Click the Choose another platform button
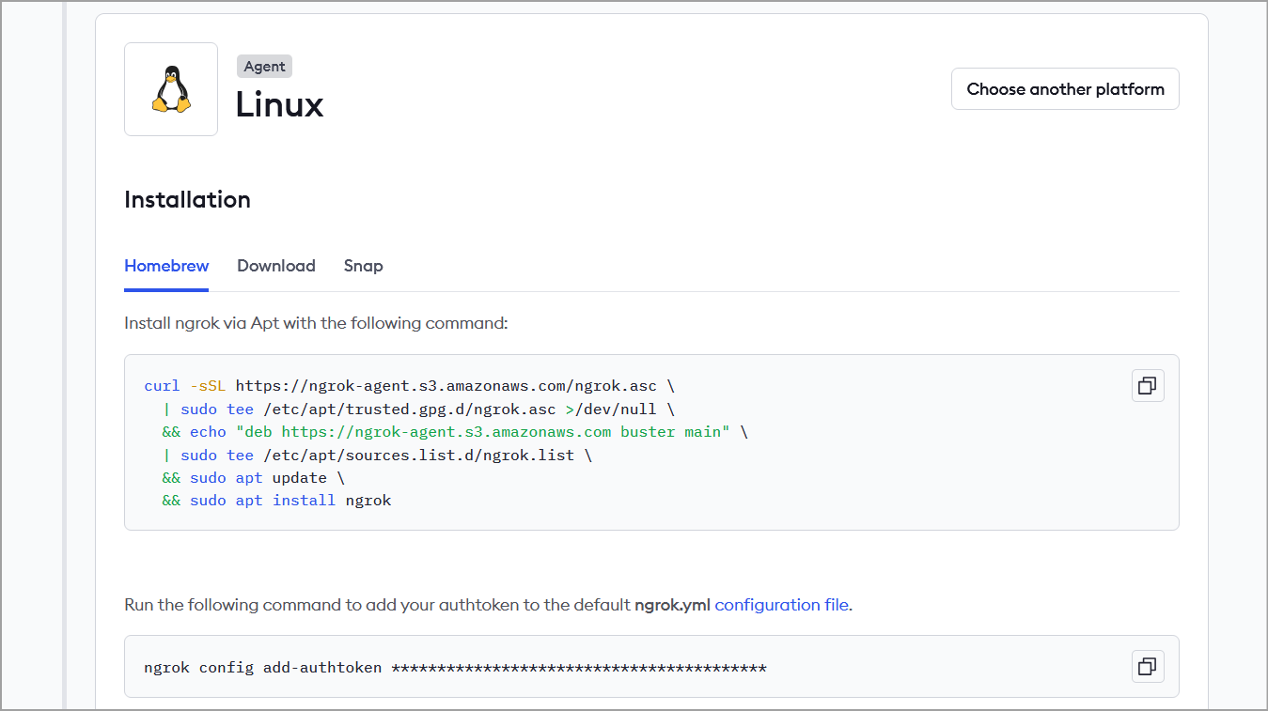Image resolution: width=1268 pixels, height=711 pixels. [x=1064, y=88]
